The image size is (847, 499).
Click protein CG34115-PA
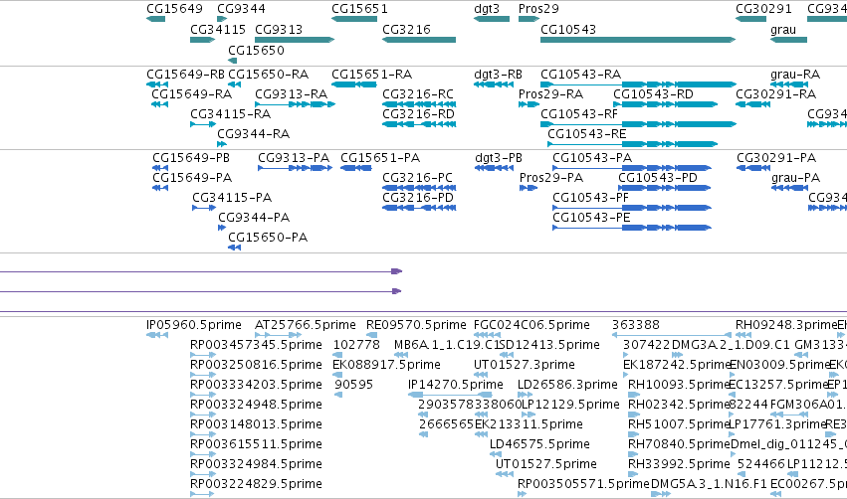232,198
